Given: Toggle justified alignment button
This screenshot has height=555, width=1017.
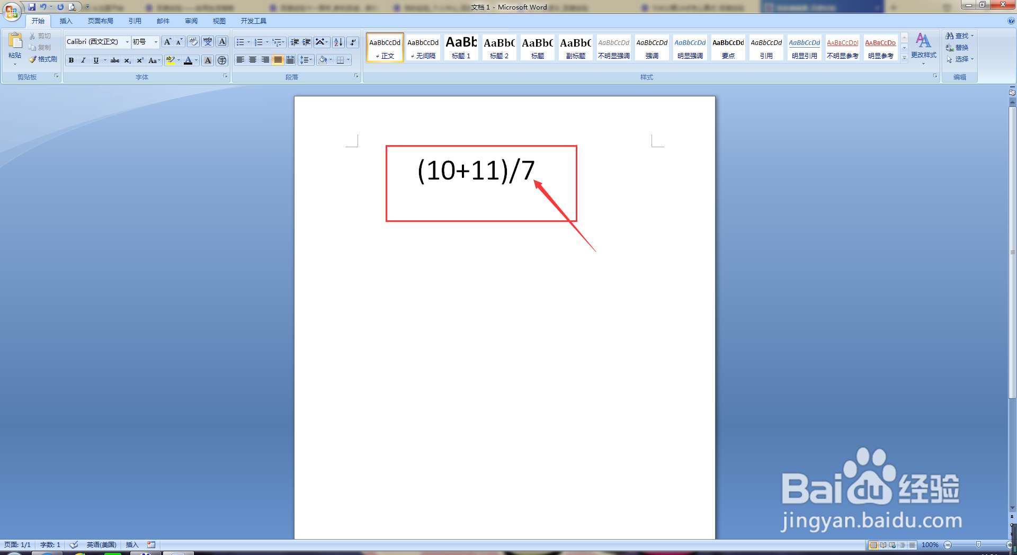Looking at the screenshot, I should click(x=278, y=60).
